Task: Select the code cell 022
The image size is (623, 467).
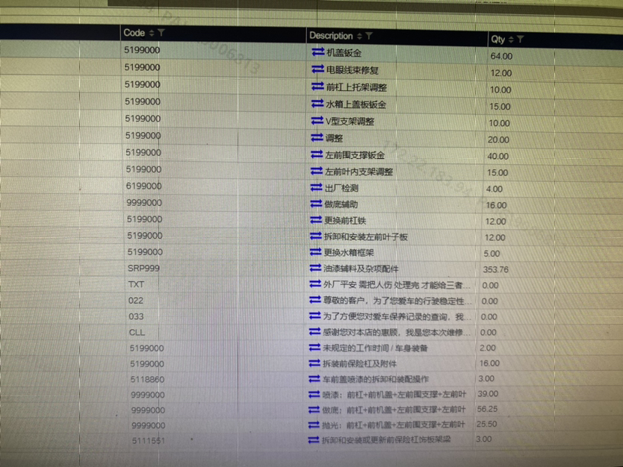Action: 135,301
